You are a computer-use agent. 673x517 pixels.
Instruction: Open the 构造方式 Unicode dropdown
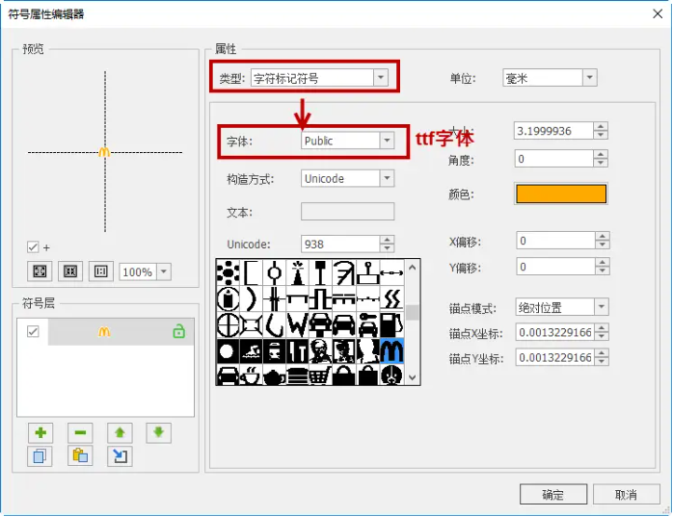click(387, 178)
